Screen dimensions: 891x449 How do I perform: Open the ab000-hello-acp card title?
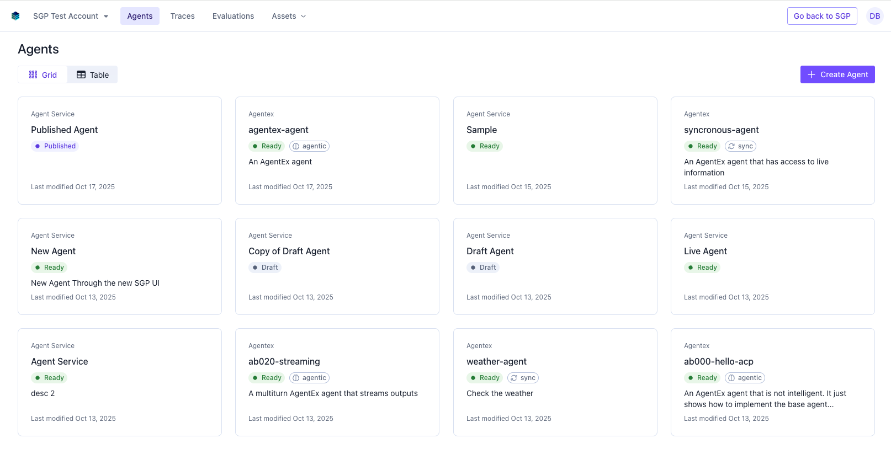click(x=718, y=361)
